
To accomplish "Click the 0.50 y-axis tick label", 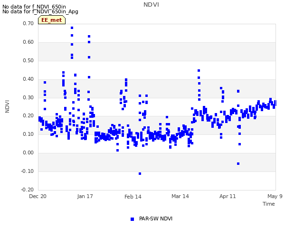I will pos(28,60).
